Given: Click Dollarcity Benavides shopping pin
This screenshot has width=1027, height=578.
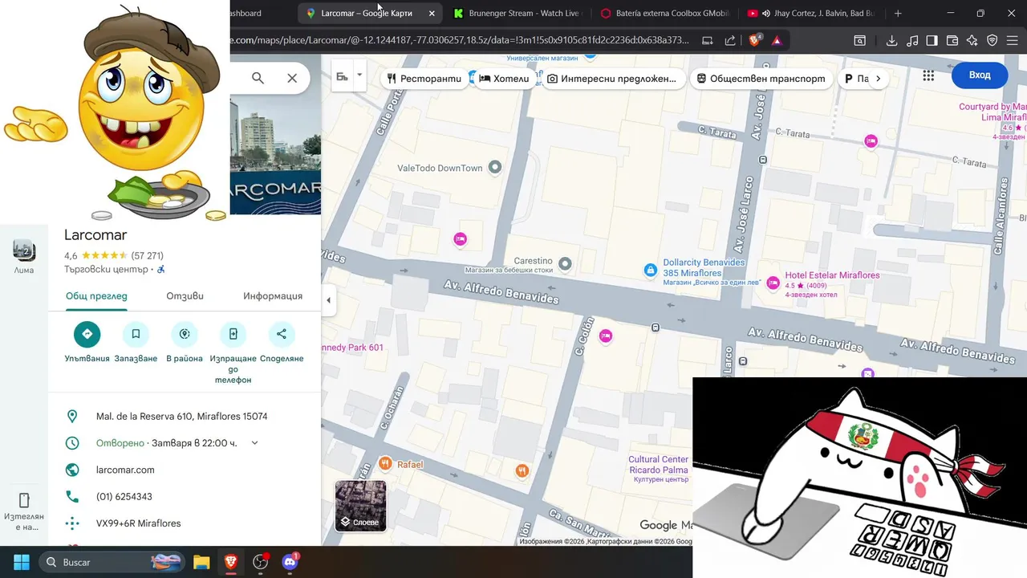Looking at the screenshot, I should [651, 271].
